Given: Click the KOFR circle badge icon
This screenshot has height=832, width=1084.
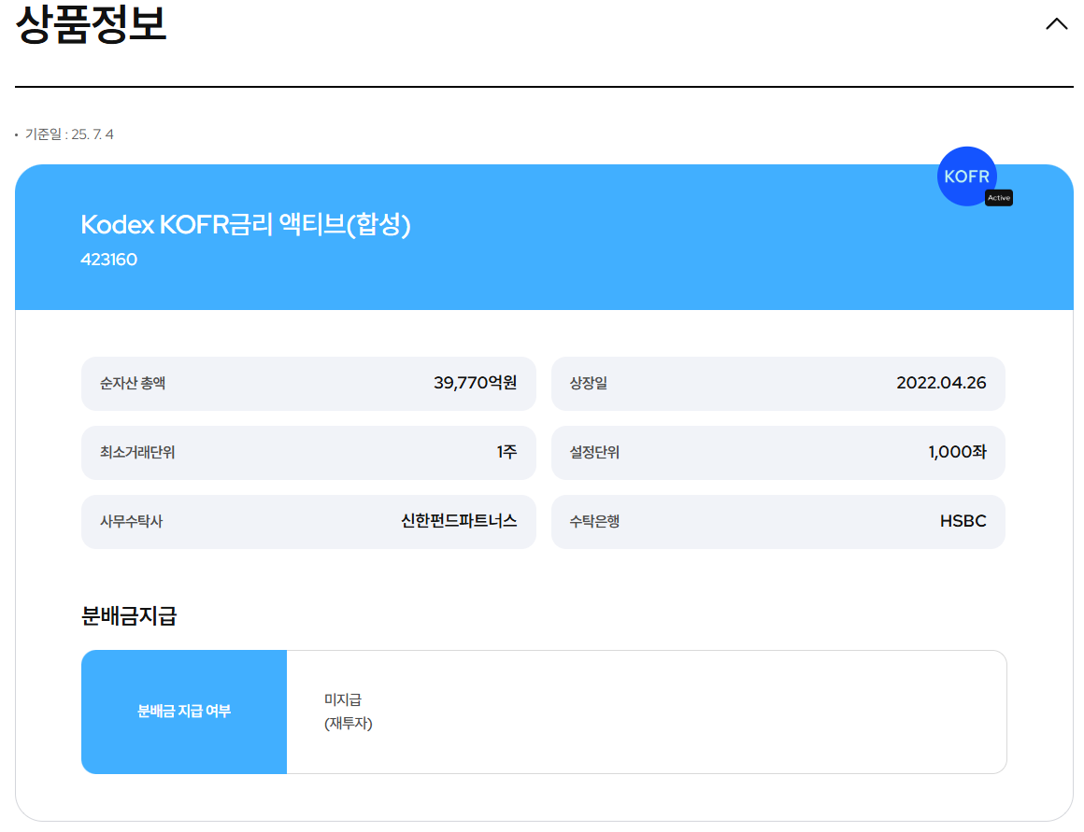Looking at the screenshot, I should pyautogui.click(x=967, y=176).
